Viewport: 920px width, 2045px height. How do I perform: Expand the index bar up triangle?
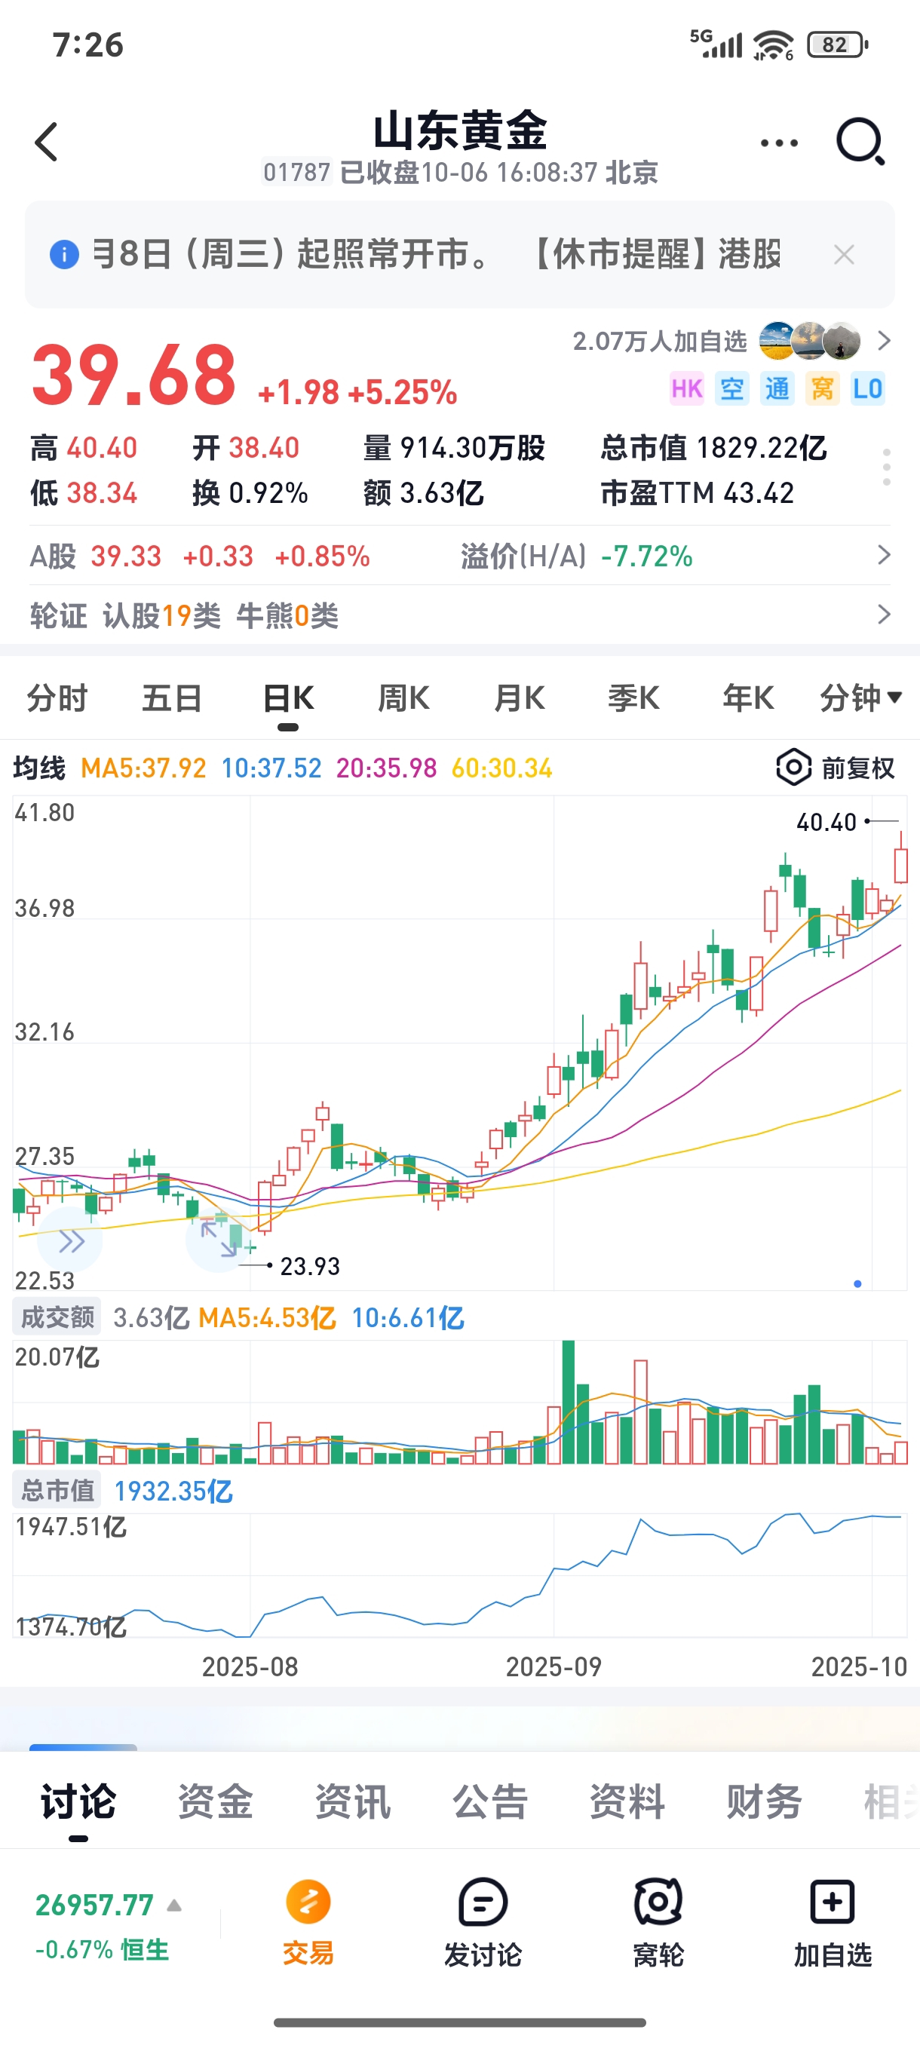[175, 1905]
